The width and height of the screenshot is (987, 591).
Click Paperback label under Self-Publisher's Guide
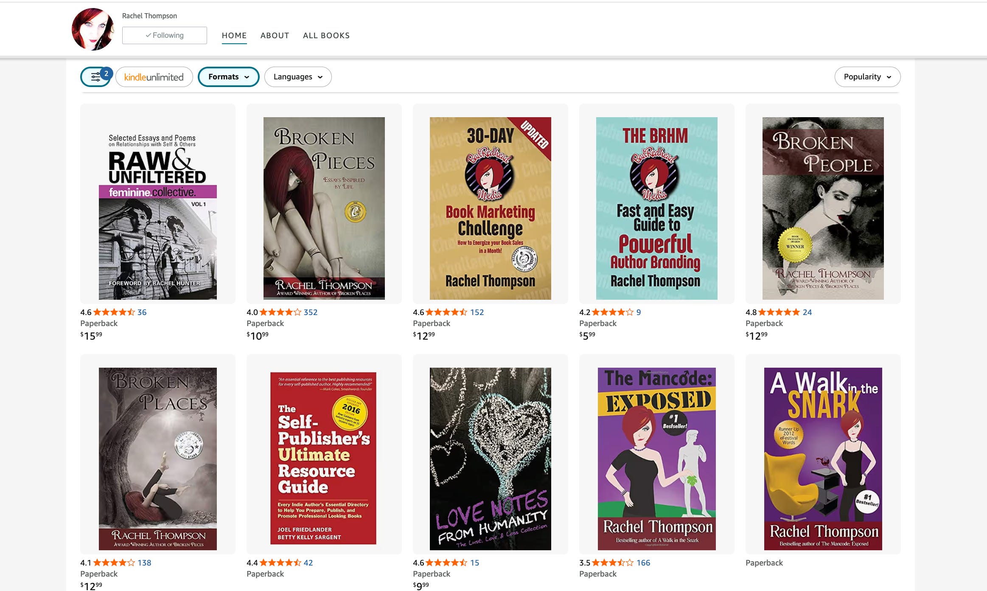pyautogui.click(x=265, y=574)
